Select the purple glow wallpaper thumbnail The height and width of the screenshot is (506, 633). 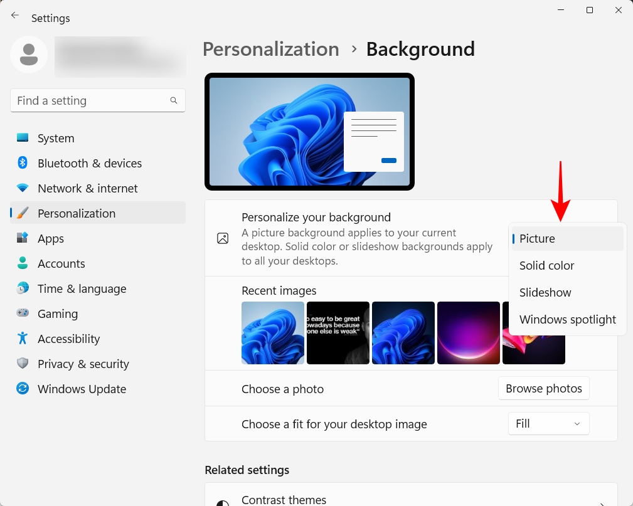coord(468,333)
